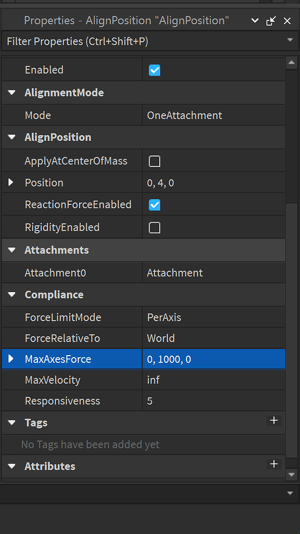Add a new tag with plus icon
Viewport: 300px width, 534px height.
point(274,421)
